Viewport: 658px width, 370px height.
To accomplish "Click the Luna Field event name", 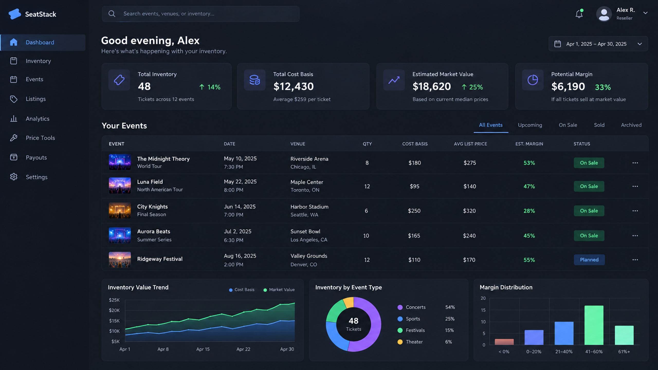I will [x=150, y=182].
